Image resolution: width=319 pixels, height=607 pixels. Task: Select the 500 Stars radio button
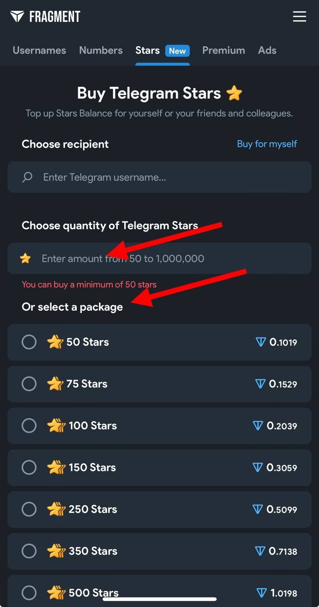[29, 592]
